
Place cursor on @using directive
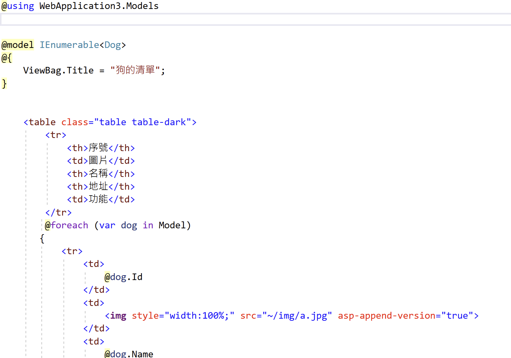(18, 6)
